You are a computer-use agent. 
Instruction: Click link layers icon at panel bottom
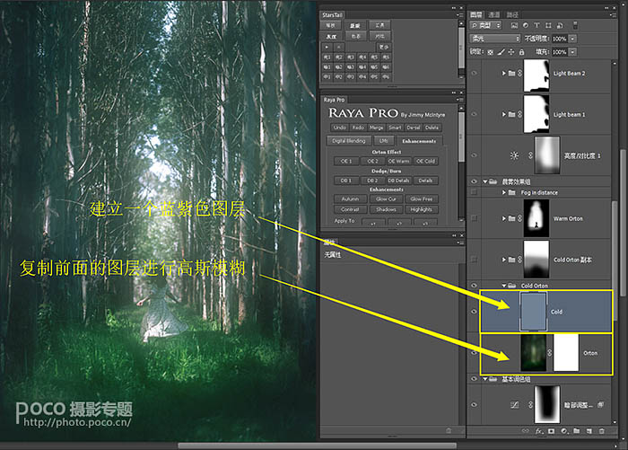point(526,431)
